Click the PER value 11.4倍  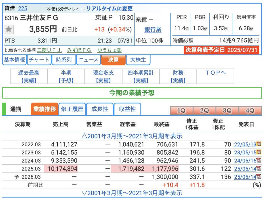[x=181, y=28]
